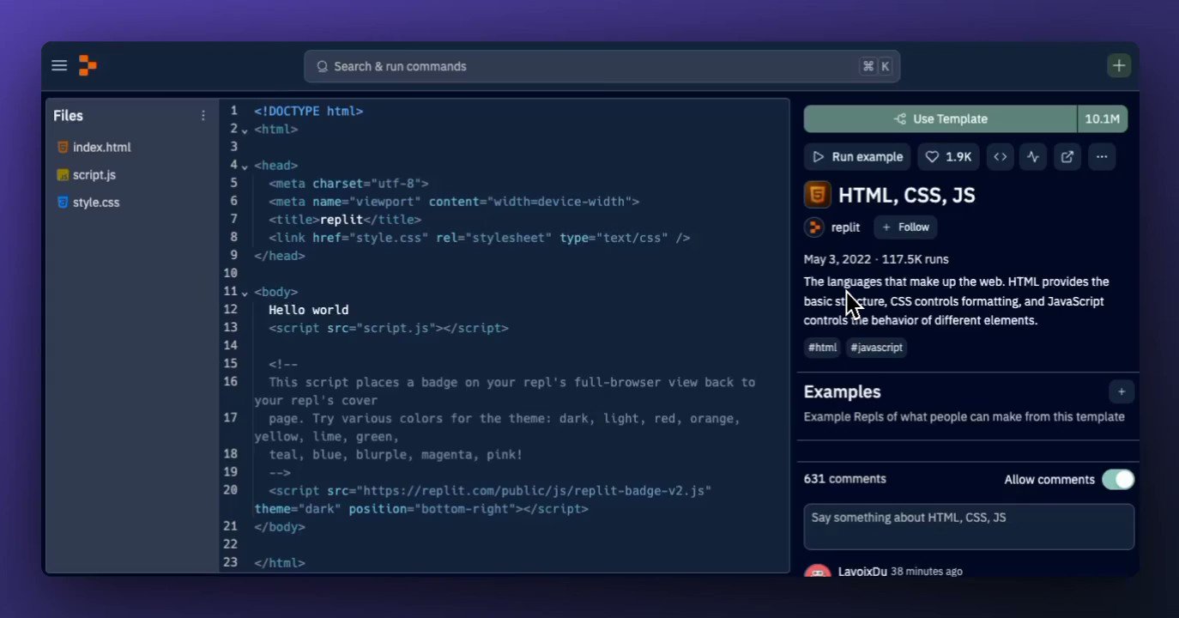Open template in new tab icon
Image resolution: width=1179 pixels, height=618 pixels.
(1067, 157)
